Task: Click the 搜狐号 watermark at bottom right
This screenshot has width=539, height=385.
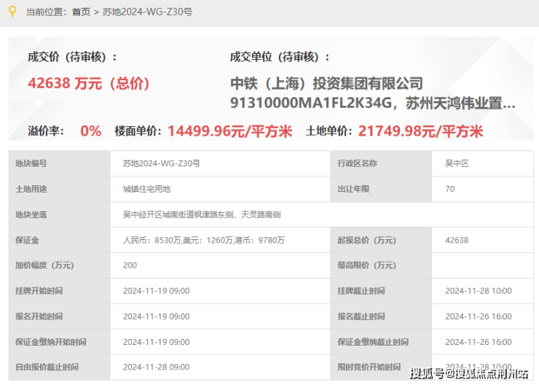Action: pyautogui.click(x=469, y=373)
